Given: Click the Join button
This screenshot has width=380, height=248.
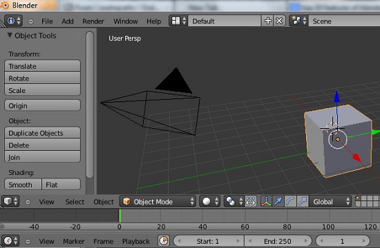Looking at the screenshot, I should pyautogui.click(x=42, y=157).
